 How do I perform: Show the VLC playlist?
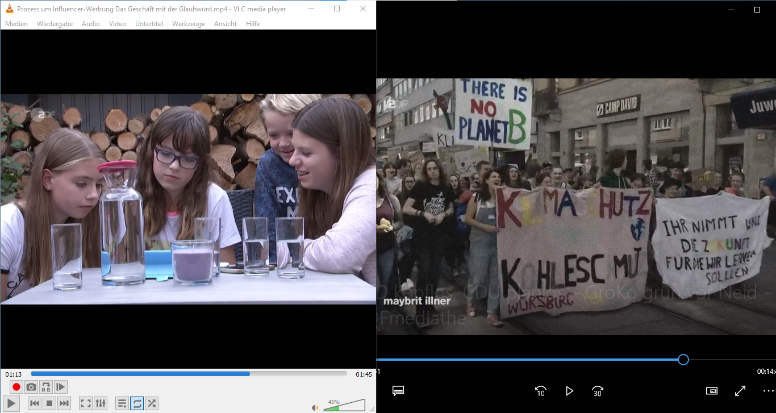[122, 404]
